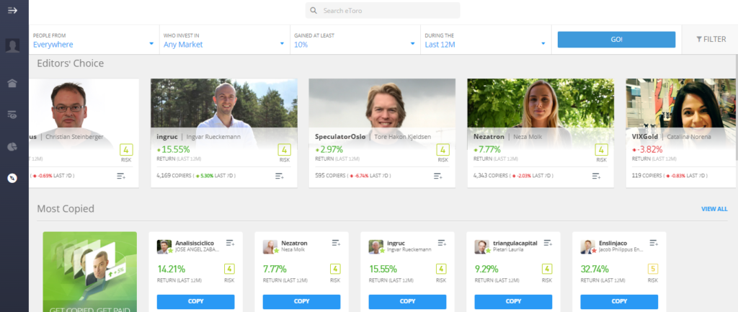Click View All for Most Copied

pyautogui.click(x=714, y=209)
